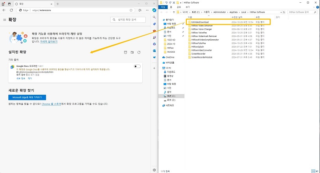This screenshot has width=320, height=173.
Task: Refresh the Explorer address bar
Action: [284, 12]
